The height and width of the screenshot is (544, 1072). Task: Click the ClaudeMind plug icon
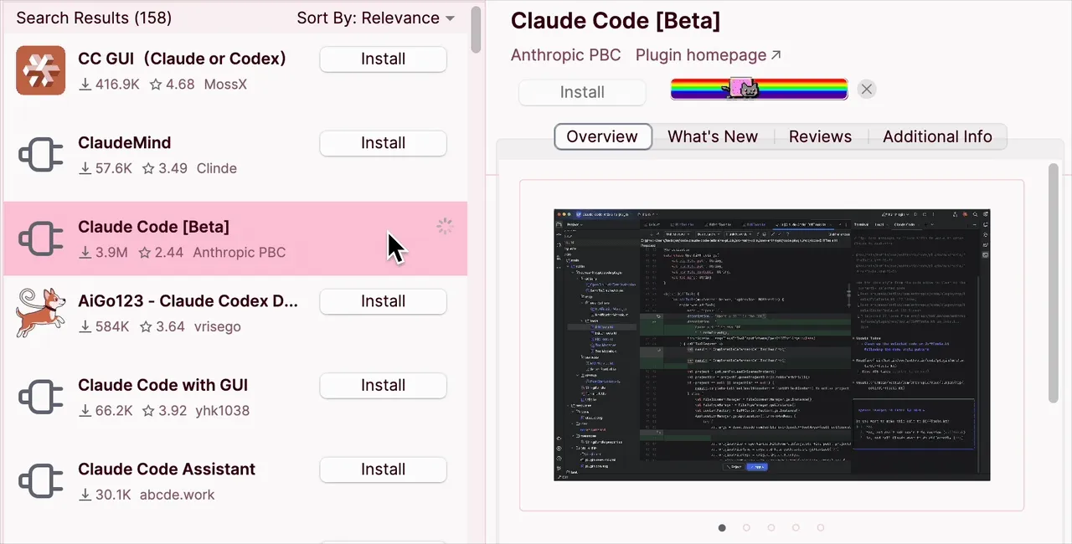(x=41, y=155)
